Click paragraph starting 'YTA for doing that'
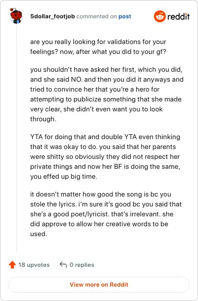The height and width of the screenshot is (301, 198). coord(105,156)
